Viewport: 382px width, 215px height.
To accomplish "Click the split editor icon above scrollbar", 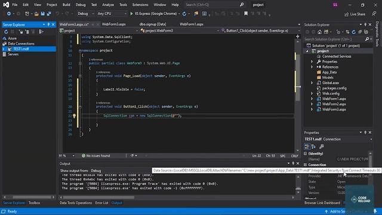I will point(298,36).
